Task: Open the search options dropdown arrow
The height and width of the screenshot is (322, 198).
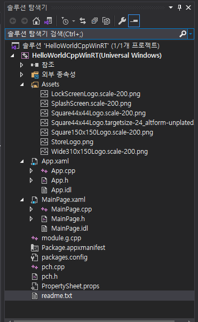Action: 191,34
